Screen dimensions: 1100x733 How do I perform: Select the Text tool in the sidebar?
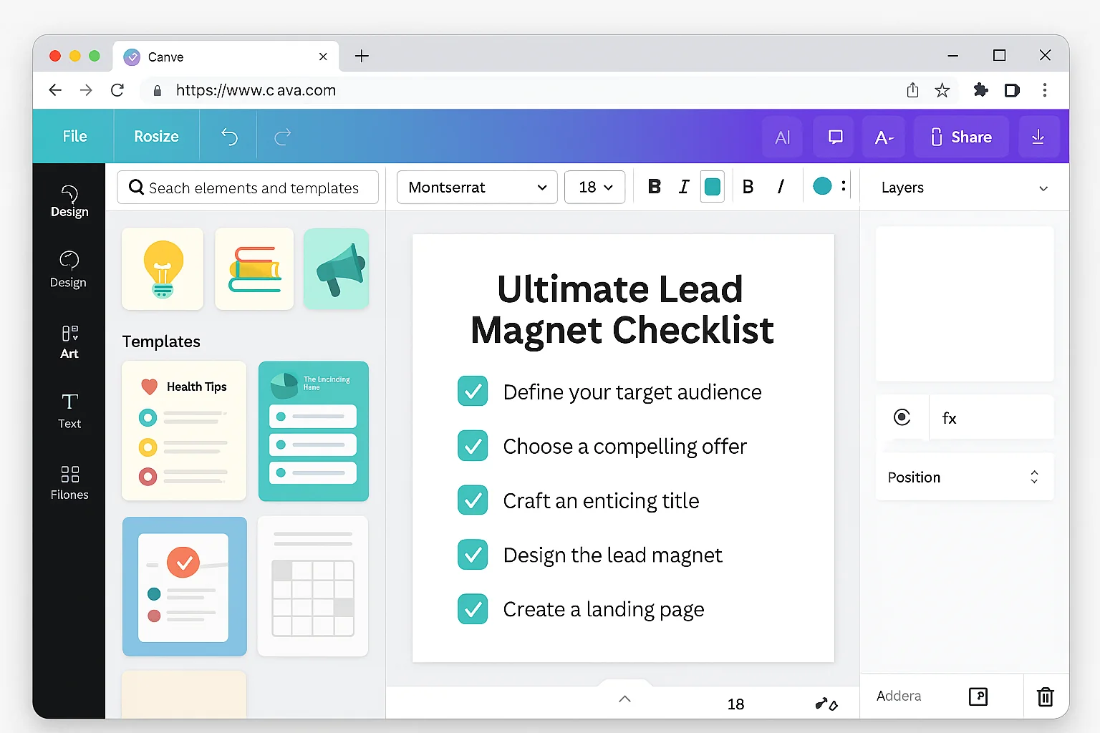tap(69, 410)
